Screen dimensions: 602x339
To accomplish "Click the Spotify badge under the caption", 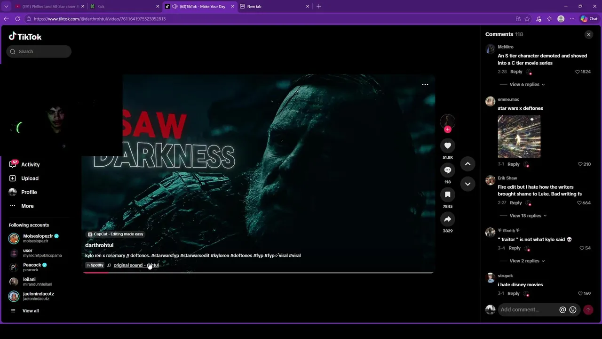I will click(95, 265).
